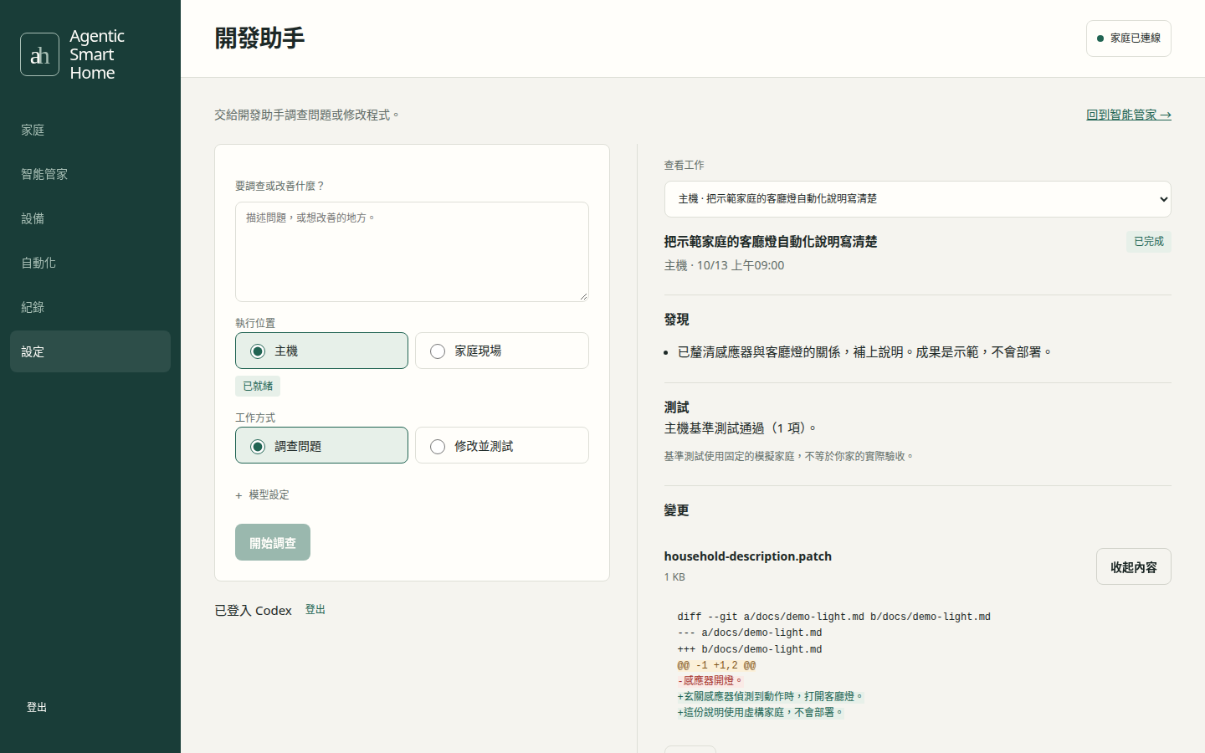Click the 'ah' app logo icon
1205x753 pixels.
39,54
